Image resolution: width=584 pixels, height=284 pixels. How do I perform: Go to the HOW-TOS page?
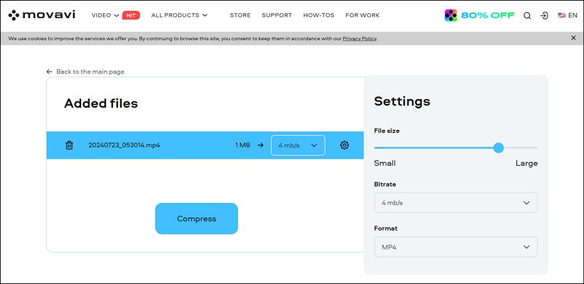click(x=319, y=15)
